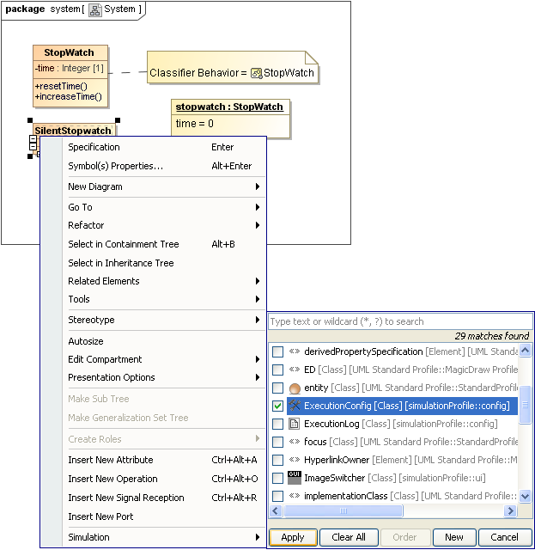Collapse the upper compartment of SilentStopwatch
The height and width of the screenshot is (550, 535).
pos(33,139)
